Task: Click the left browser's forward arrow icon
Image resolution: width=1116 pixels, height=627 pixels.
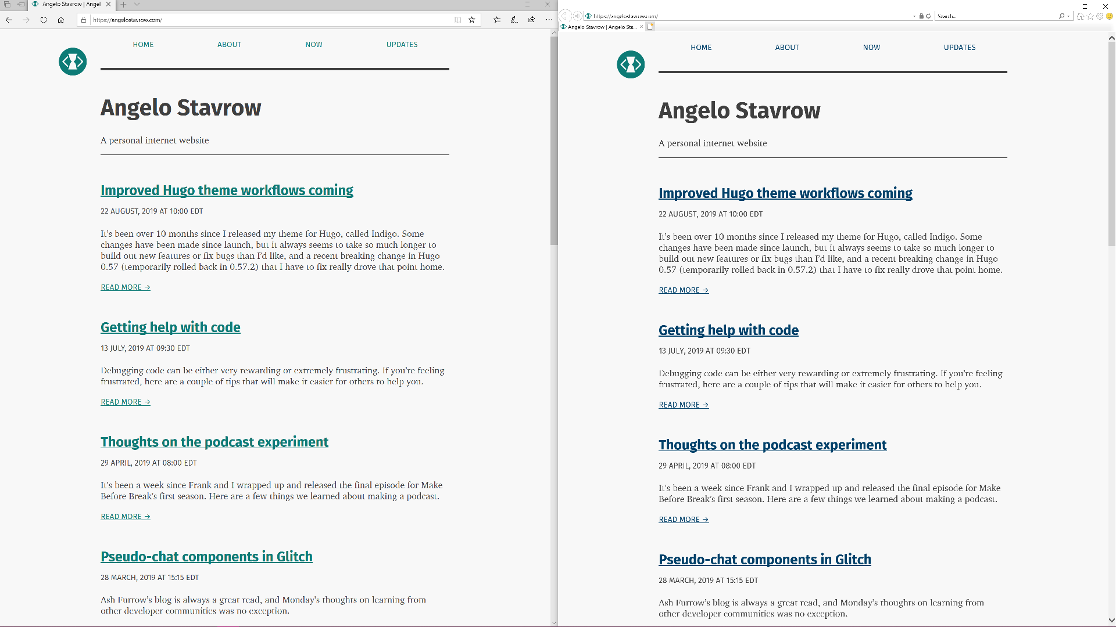Action: (x=26, y=20)
